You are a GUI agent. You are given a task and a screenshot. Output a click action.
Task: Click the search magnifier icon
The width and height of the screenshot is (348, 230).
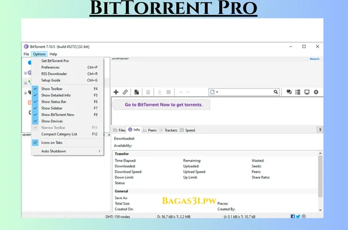point(275,92)
